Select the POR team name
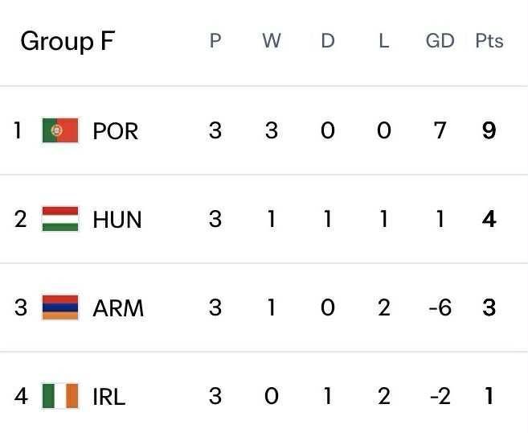Image resolution: width=528 pixels, height=433 pixels. coord(116,131)
